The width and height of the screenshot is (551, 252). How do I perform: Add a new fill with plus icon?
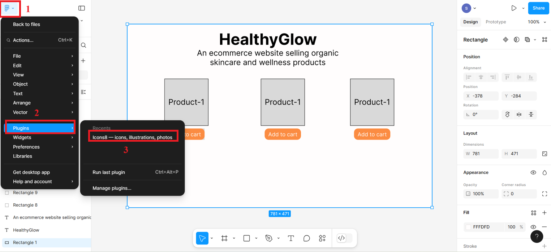544,213
